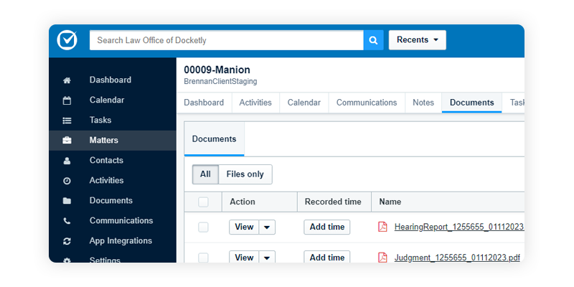This screenshot has width=574, height=287.
Task: Expand View dropdown arrow for Judgment
Action: tap(267, 257)
